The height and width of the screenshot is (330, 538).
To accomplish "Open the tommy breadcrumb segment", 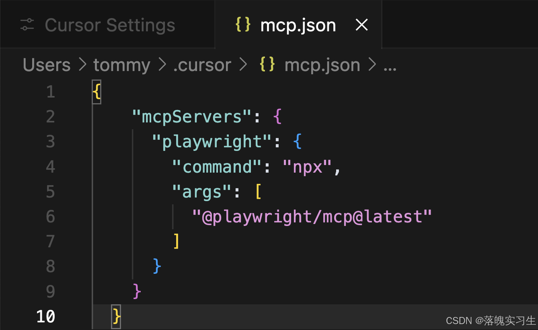I will (121, 65).
